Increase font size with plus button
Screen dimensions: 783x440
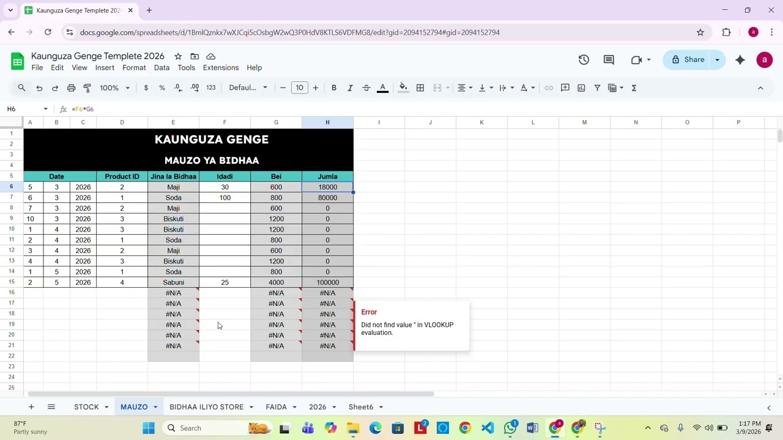(315, 88)
